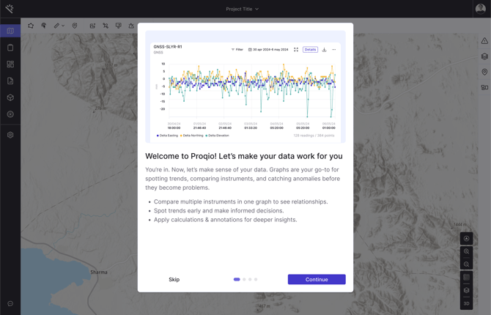491x315 pixels.
Task: Zoom in on the map
Action: coord(466,251)
